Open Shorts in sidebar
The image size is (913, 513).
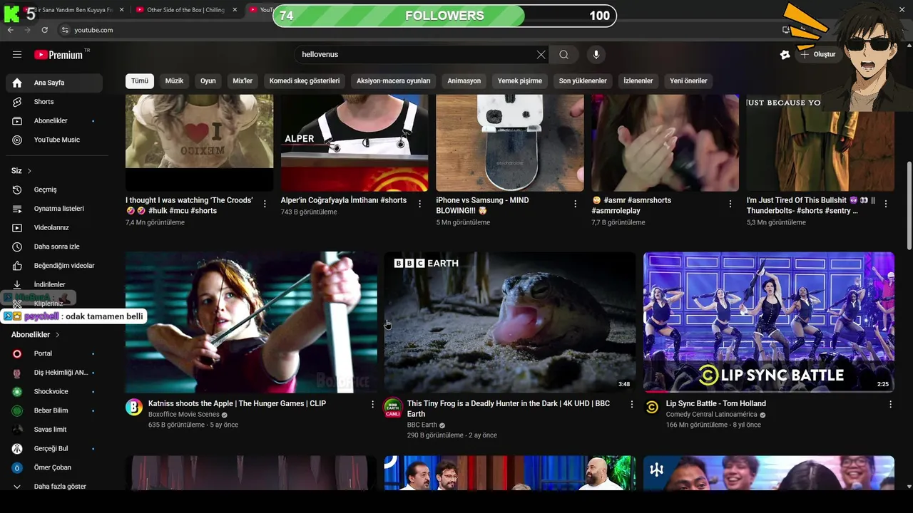[x=54, y=102]
